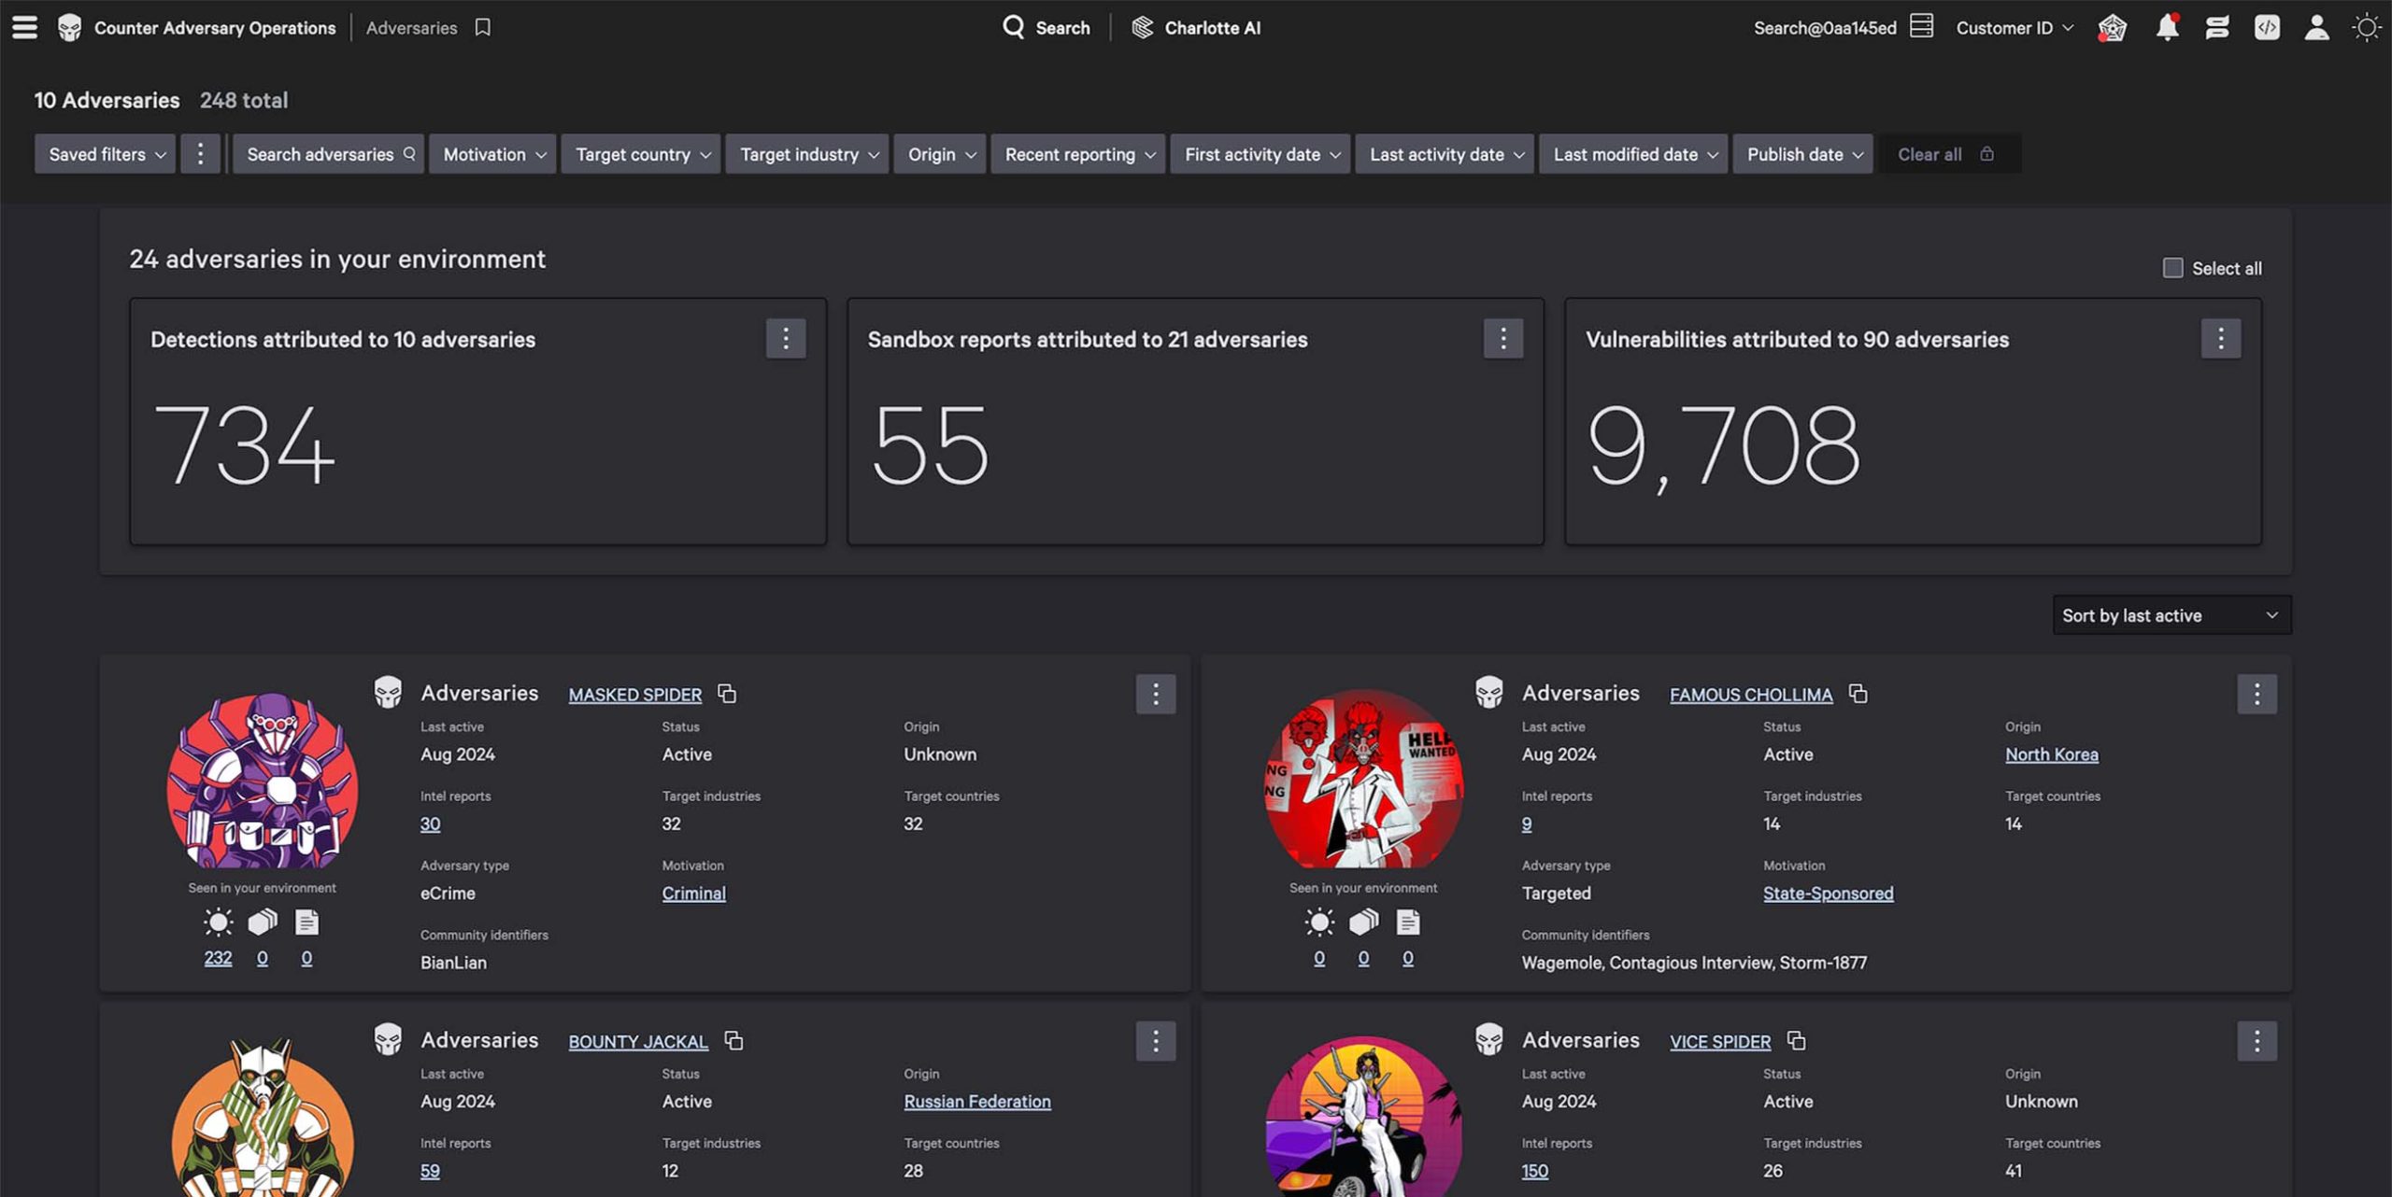The height and width of the screenshot is (1197, 2392).
Task: Open the code developer icon in header
Action: 2267,27
